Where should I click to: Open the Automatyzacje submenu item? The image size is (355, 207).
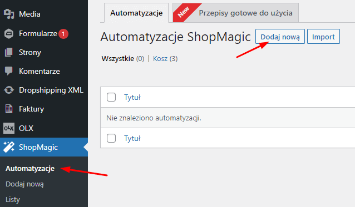[x=30, y=168]
